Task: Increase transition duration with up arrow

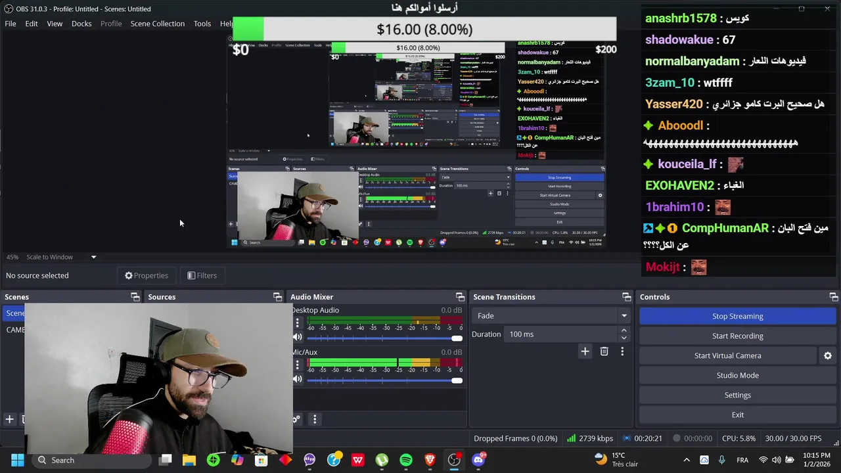Action: [x=624, y=330]
